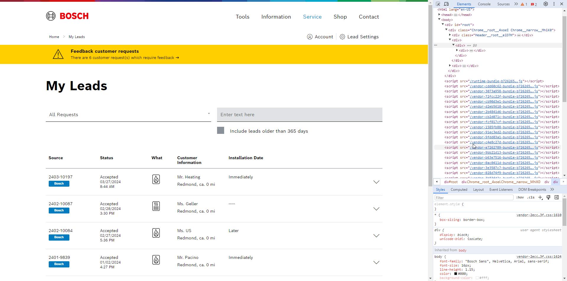Click the Bosch badge under lead 2403-10197
Image resolution: width=567 pixels, height=281 pixels.
click(x=59, y=184)
